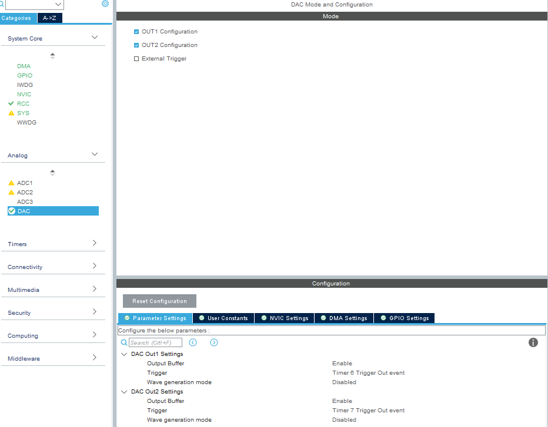Expand the Security category

pyautogui.click(x=94, y=312)
